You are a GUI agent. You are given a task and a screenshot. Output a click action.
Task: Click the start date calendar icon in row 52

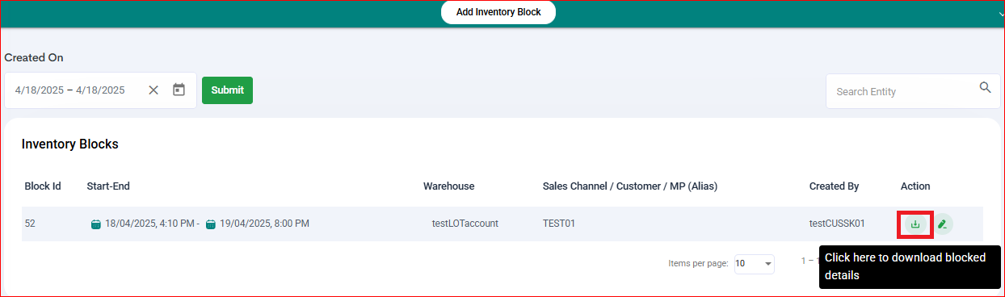[x=95, y=224]
